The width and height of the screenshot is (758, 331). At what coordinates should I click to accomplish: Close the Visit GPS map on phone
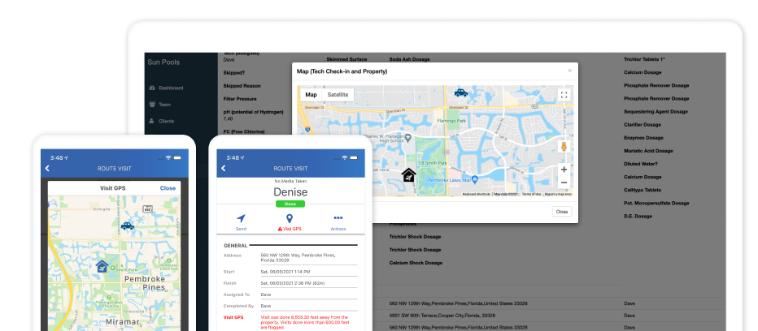tap(168, 187)
